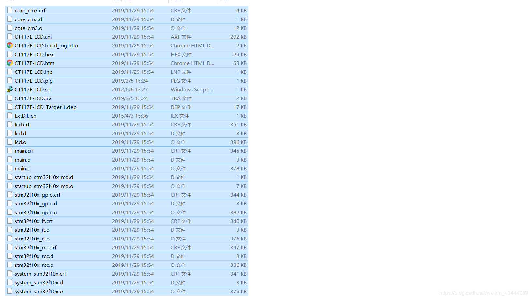Viewport: 531px width, 299px height.
Task: Click the size 292 KB
Action: click(x=239, y=37)
